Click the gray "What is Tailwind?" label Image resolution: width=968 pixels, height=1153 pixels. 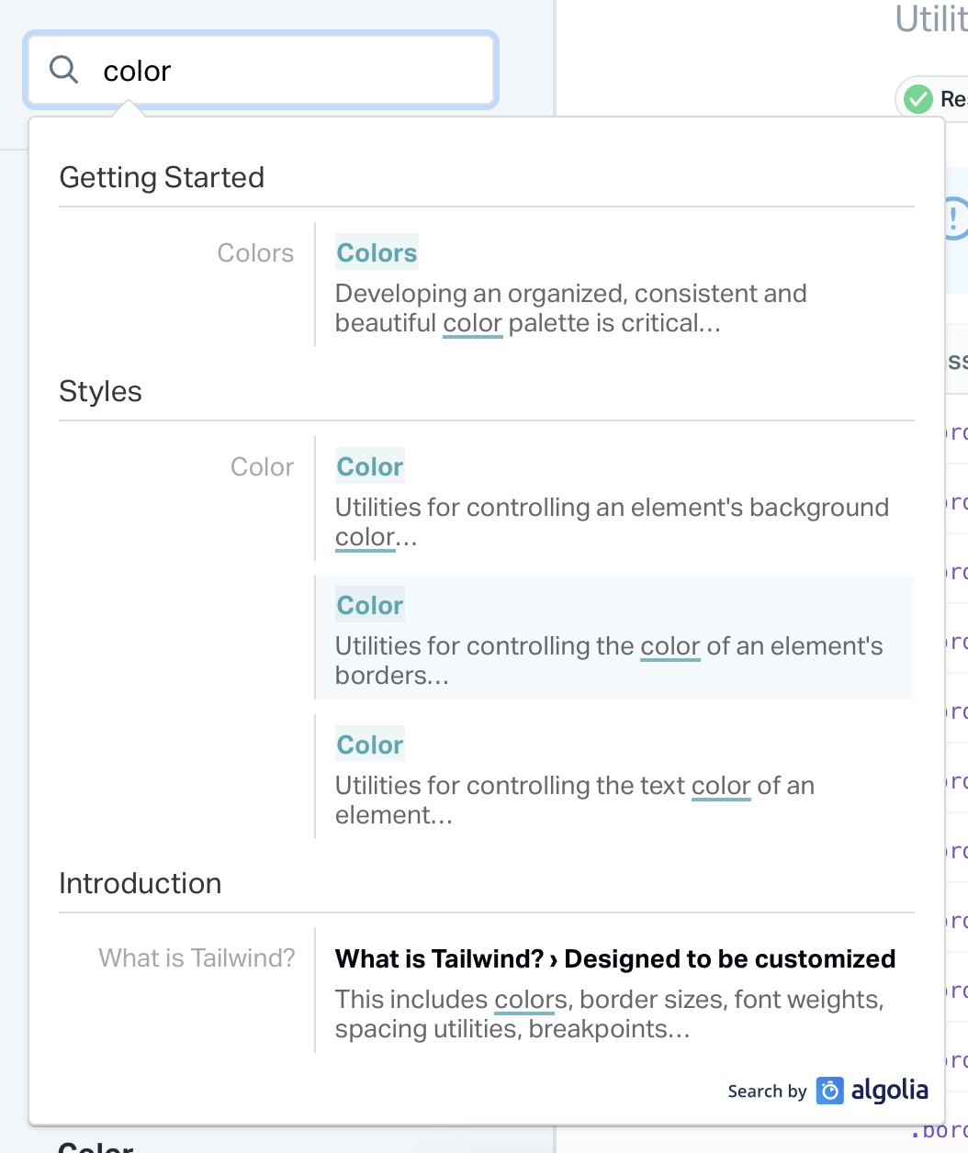[x=197, y=958]
